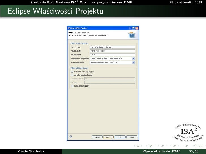Click the Beamer frame stack icon
Screen dimensions: 206x154
tap(150, 146)
